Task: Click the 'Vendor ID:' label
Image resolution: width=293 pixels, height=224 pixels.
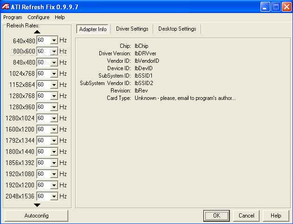Action: 119,61
